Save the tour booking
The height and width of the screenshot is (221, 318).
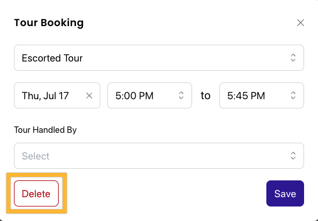click(285, 193)
